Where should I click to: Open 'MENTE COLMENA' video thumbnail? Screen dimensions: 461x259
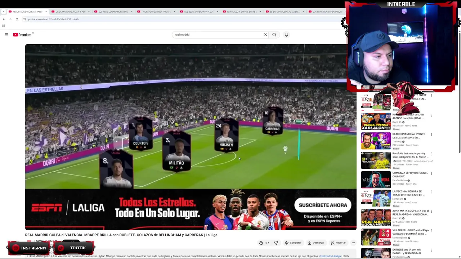(376, 180)
